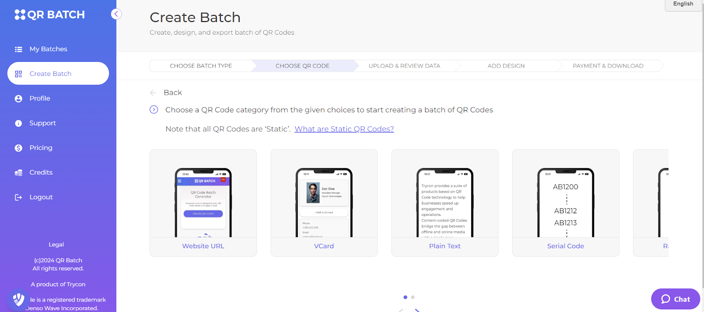The image size is (704, 312).
Task: Click the Profile person icon
Action: [18, 99]
